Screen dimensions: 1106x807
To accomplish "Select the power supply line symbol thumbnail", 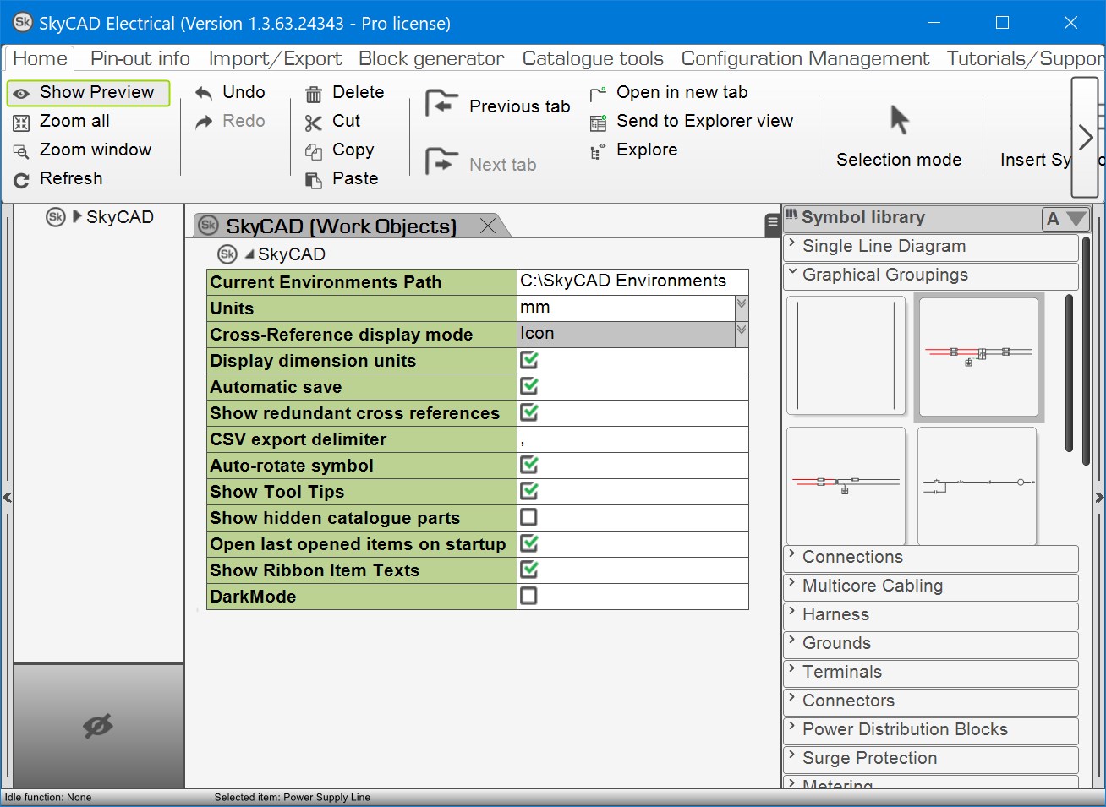I will click(x=978, y=356).
